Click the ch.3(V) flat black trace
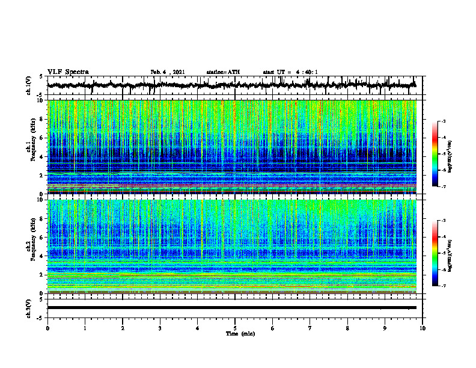 pyautogui.click(x=232, y=308)
